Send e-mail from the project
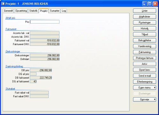Image resolution: width=159 pixels, height=115 pixels. tap(145, 76)
